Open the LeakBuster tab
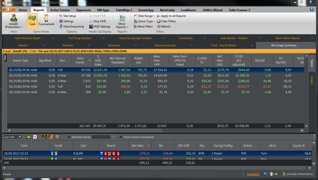 pyautogui.click(x=189, y=10)
